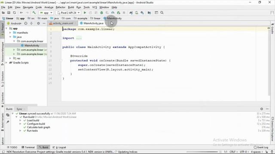
Task: Open Device File Explorer side panel
Action: pos(272,129)
